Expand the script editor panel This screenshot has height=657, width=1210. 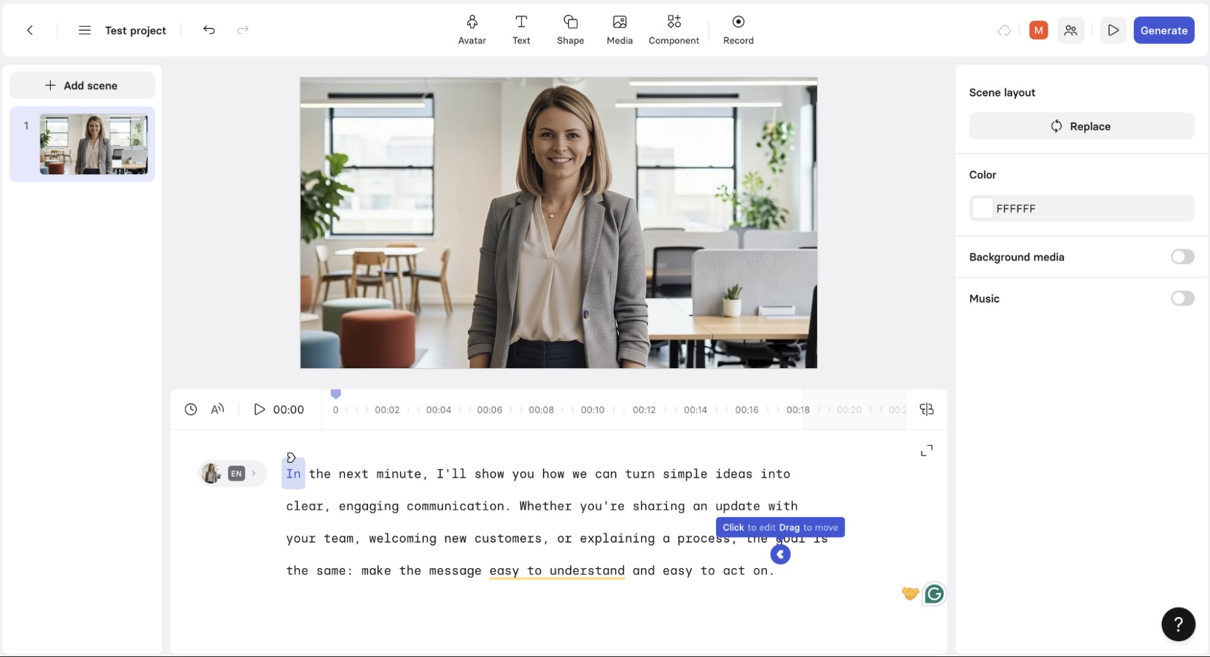click(926, 451)
